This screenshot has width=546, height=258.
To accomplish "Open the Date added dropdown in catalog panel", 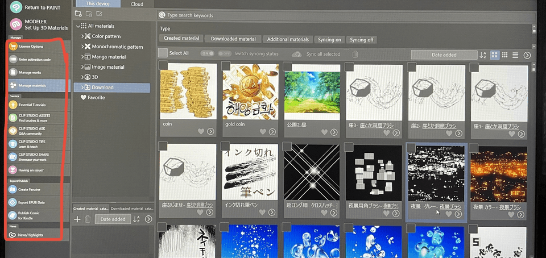I will click(x=113, y=219).
